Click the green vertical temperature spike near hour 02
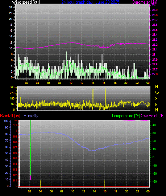The height and width of the screenshot is (196, 166). (x=30, y=148)
